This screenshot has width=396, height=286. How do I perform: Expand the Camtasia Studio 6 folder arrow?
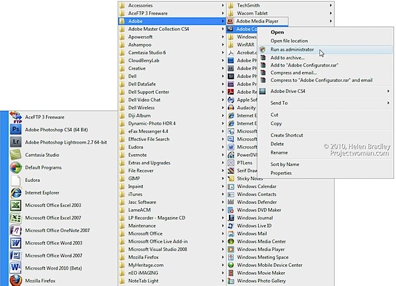tap(223, 53)
